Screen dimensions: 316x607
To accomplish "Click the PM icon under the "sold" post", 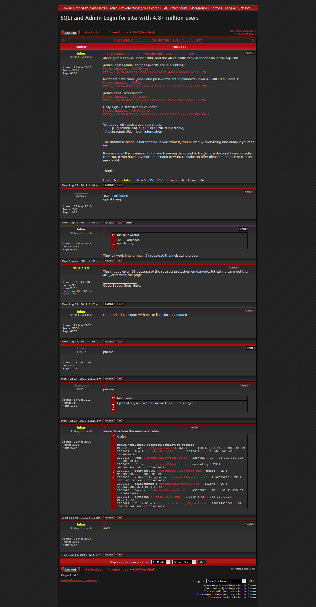I will point(120,555).
